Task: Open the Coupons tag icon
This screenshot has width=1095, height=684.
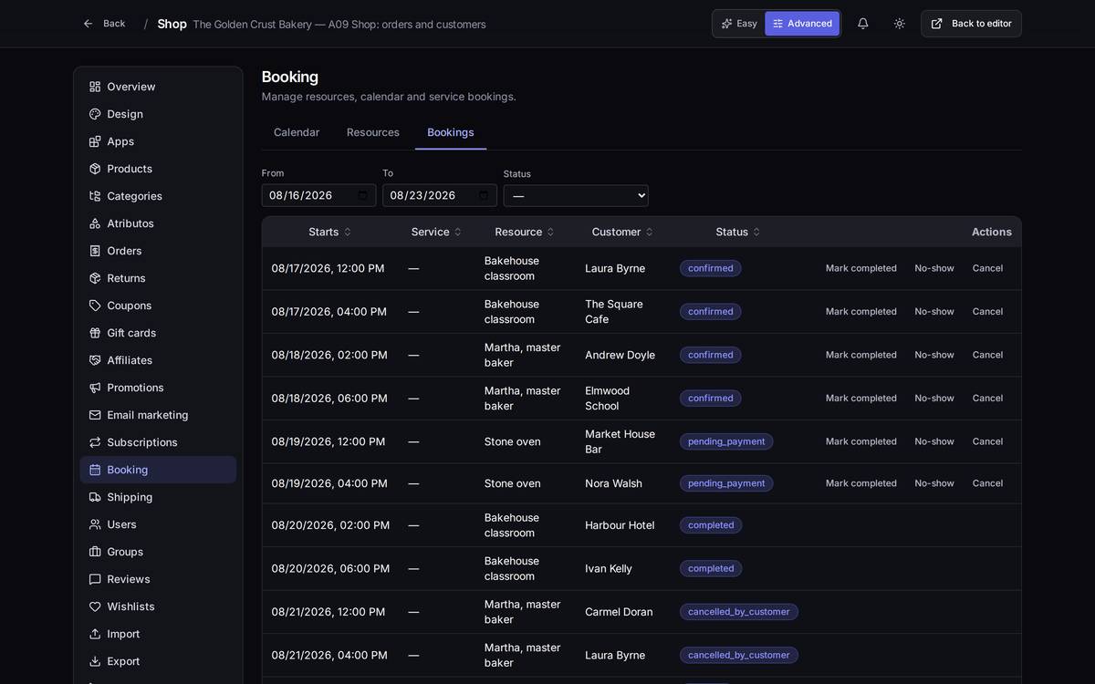Action: (95, 306)
